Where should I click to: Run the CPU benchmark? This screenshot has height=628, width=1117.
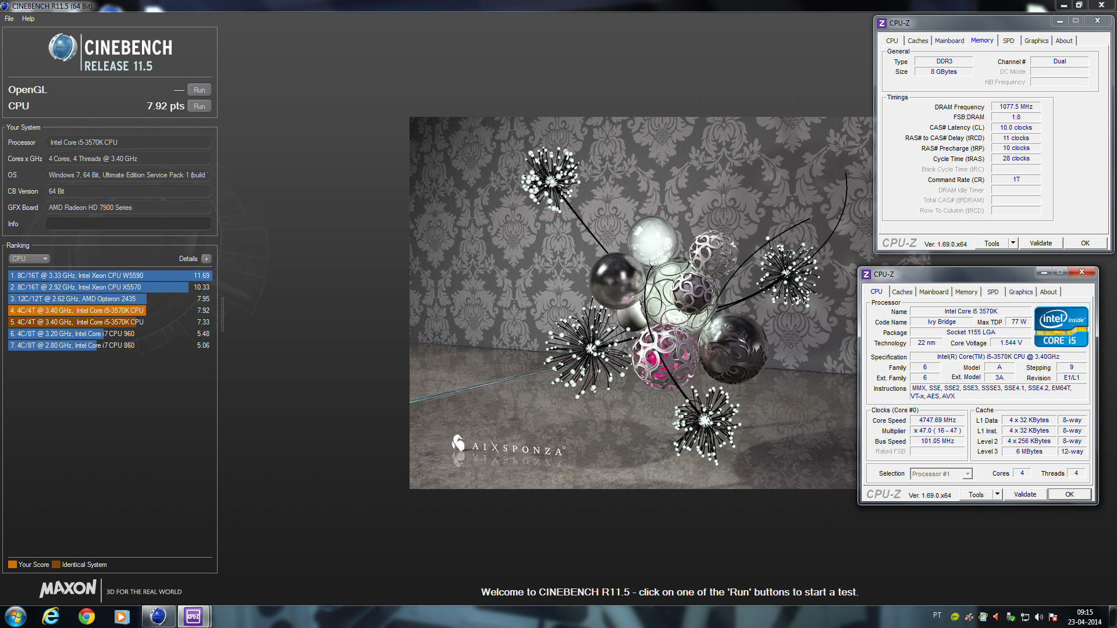point(199,106)
